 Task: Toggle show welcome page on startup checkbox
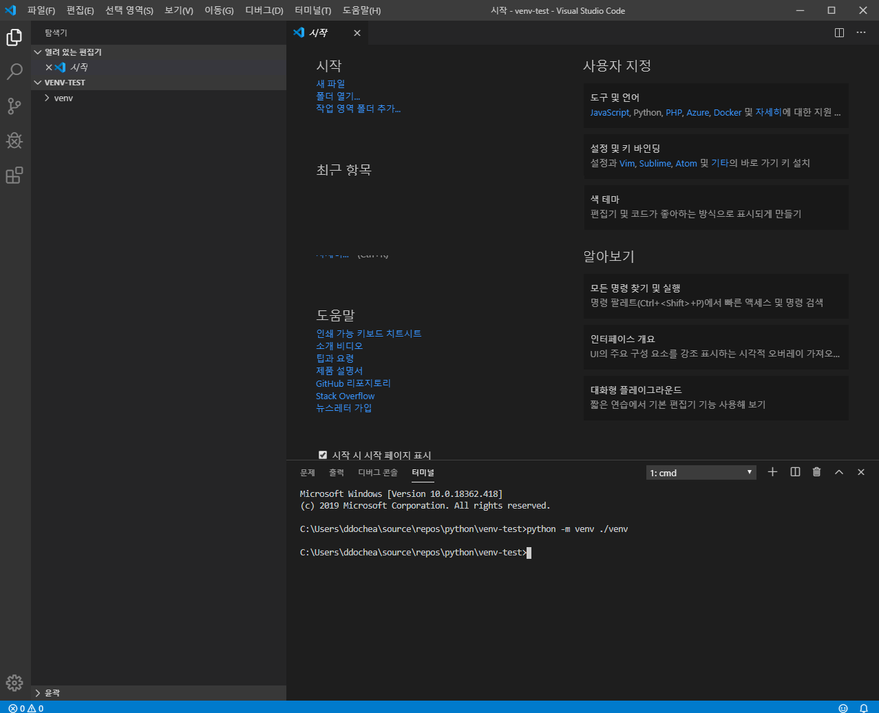(x=323, y=455)
